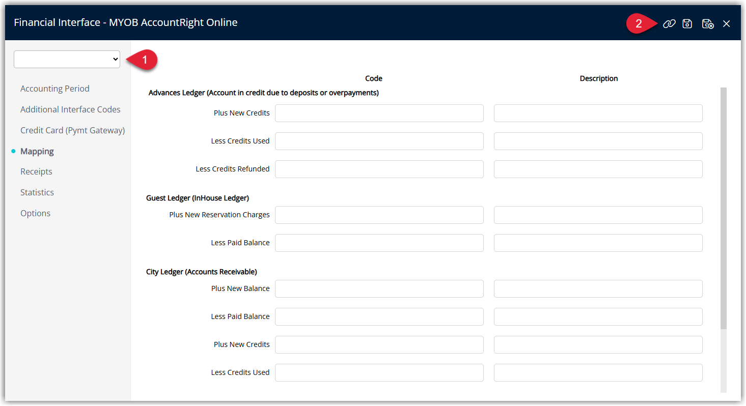Click Plus New Reservation Charges description field

pyautogui.click(x=598, y=215)
